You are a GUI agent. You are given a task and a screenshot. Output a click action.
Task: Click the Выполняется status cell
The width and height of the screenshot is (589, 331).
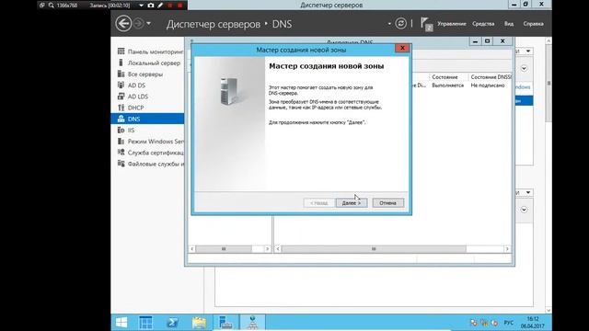[448, 86]
